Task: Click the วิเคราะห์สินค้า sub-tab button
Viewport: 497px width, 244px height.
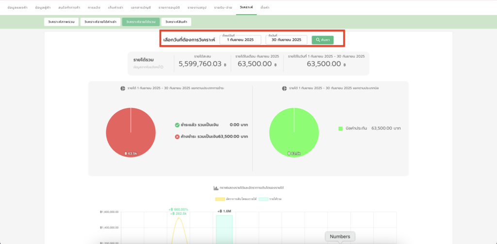Action: pyautogui.click(x=176, y=22)
